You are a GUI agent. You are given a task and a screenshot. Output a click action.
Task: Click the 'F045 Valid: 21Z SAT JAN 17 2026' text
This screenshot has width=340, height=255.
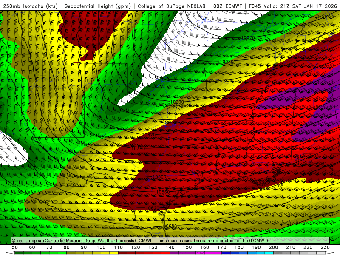click(293, 6)
